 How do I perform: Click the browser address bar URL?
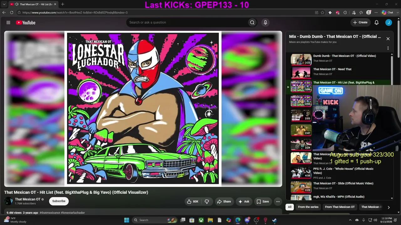(75, 12)
